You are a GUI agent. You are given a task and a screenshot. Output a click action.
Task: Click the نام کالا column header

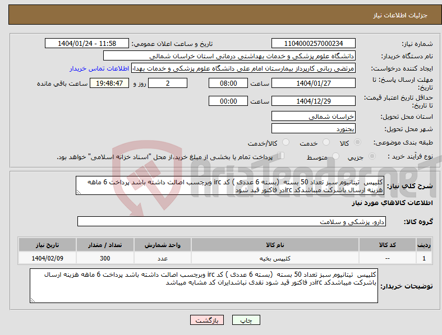pyautogui.click(x=275, y=245)
